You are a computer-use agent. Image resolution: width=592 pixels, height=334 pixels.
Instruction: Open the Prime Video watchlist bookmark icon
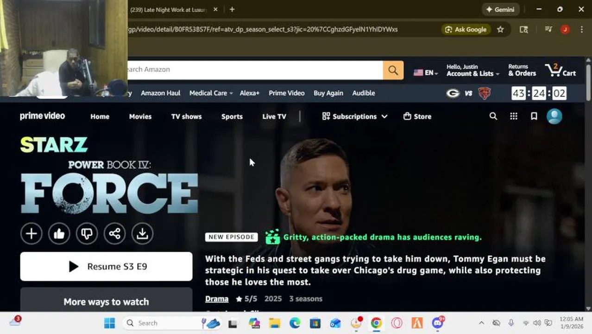(x=534, y=116)
